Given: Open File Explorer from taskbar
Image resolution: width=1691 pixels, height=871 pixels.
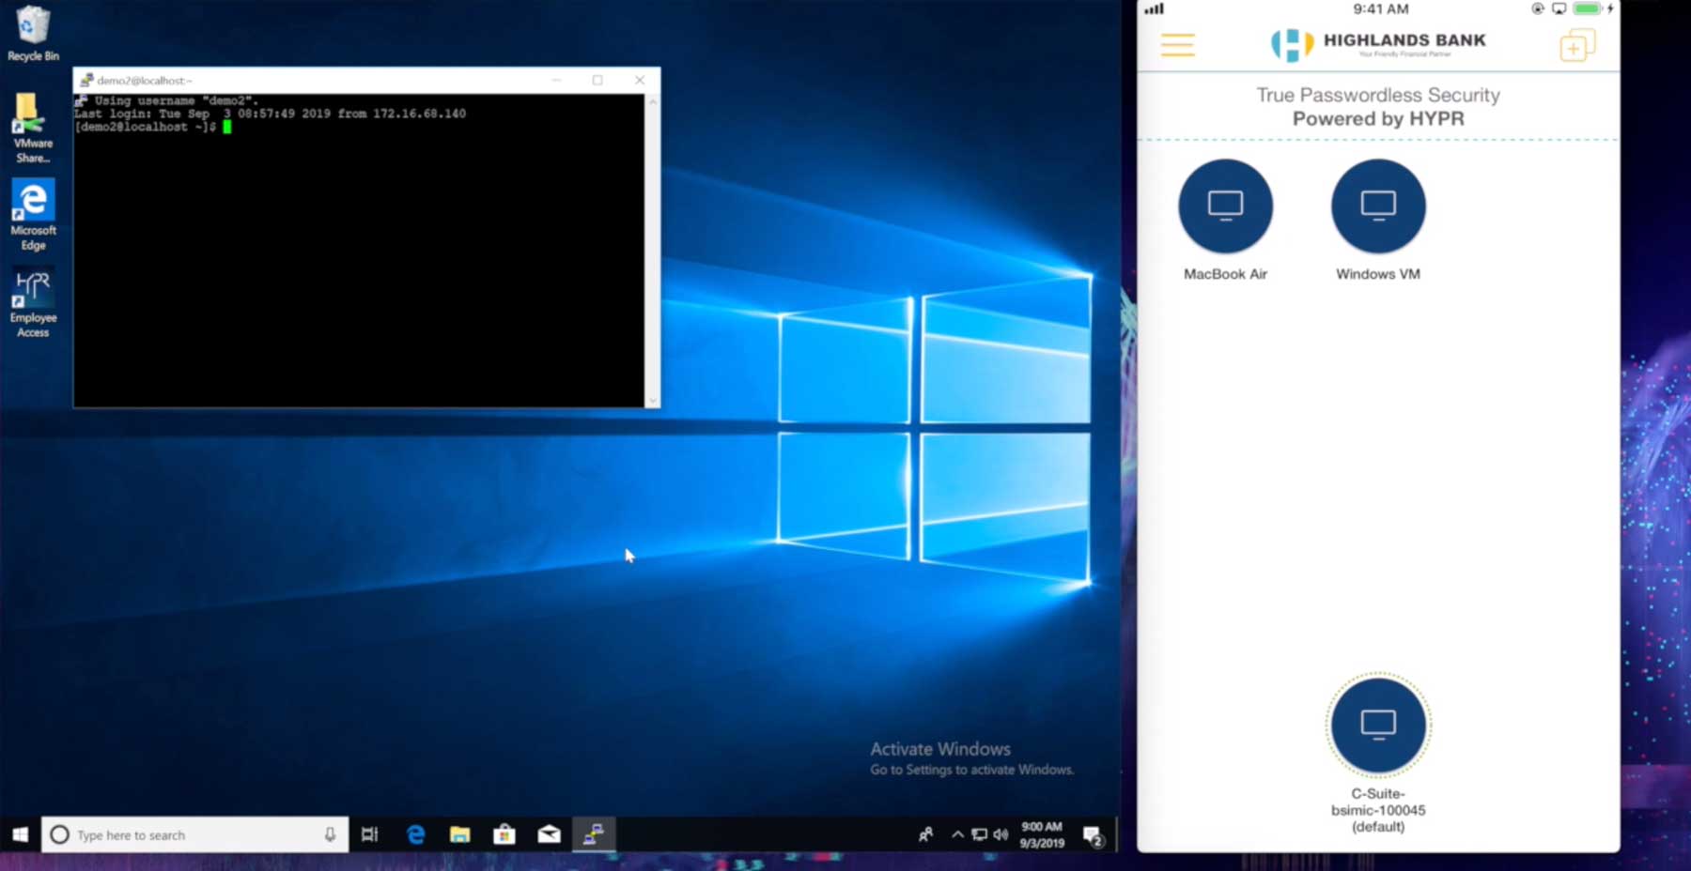Looking at the screenshot, I should 459,834.
